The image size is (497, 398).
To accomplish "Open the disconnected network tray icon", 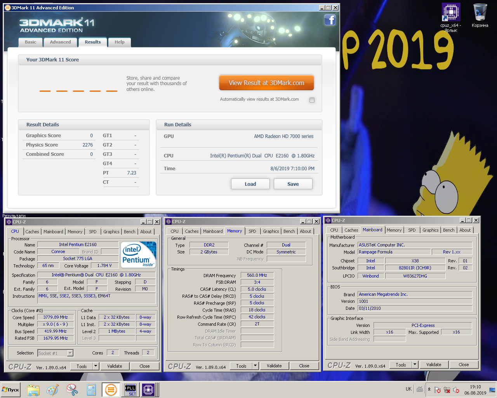I will pyautogui.click(x=447, y=390).
